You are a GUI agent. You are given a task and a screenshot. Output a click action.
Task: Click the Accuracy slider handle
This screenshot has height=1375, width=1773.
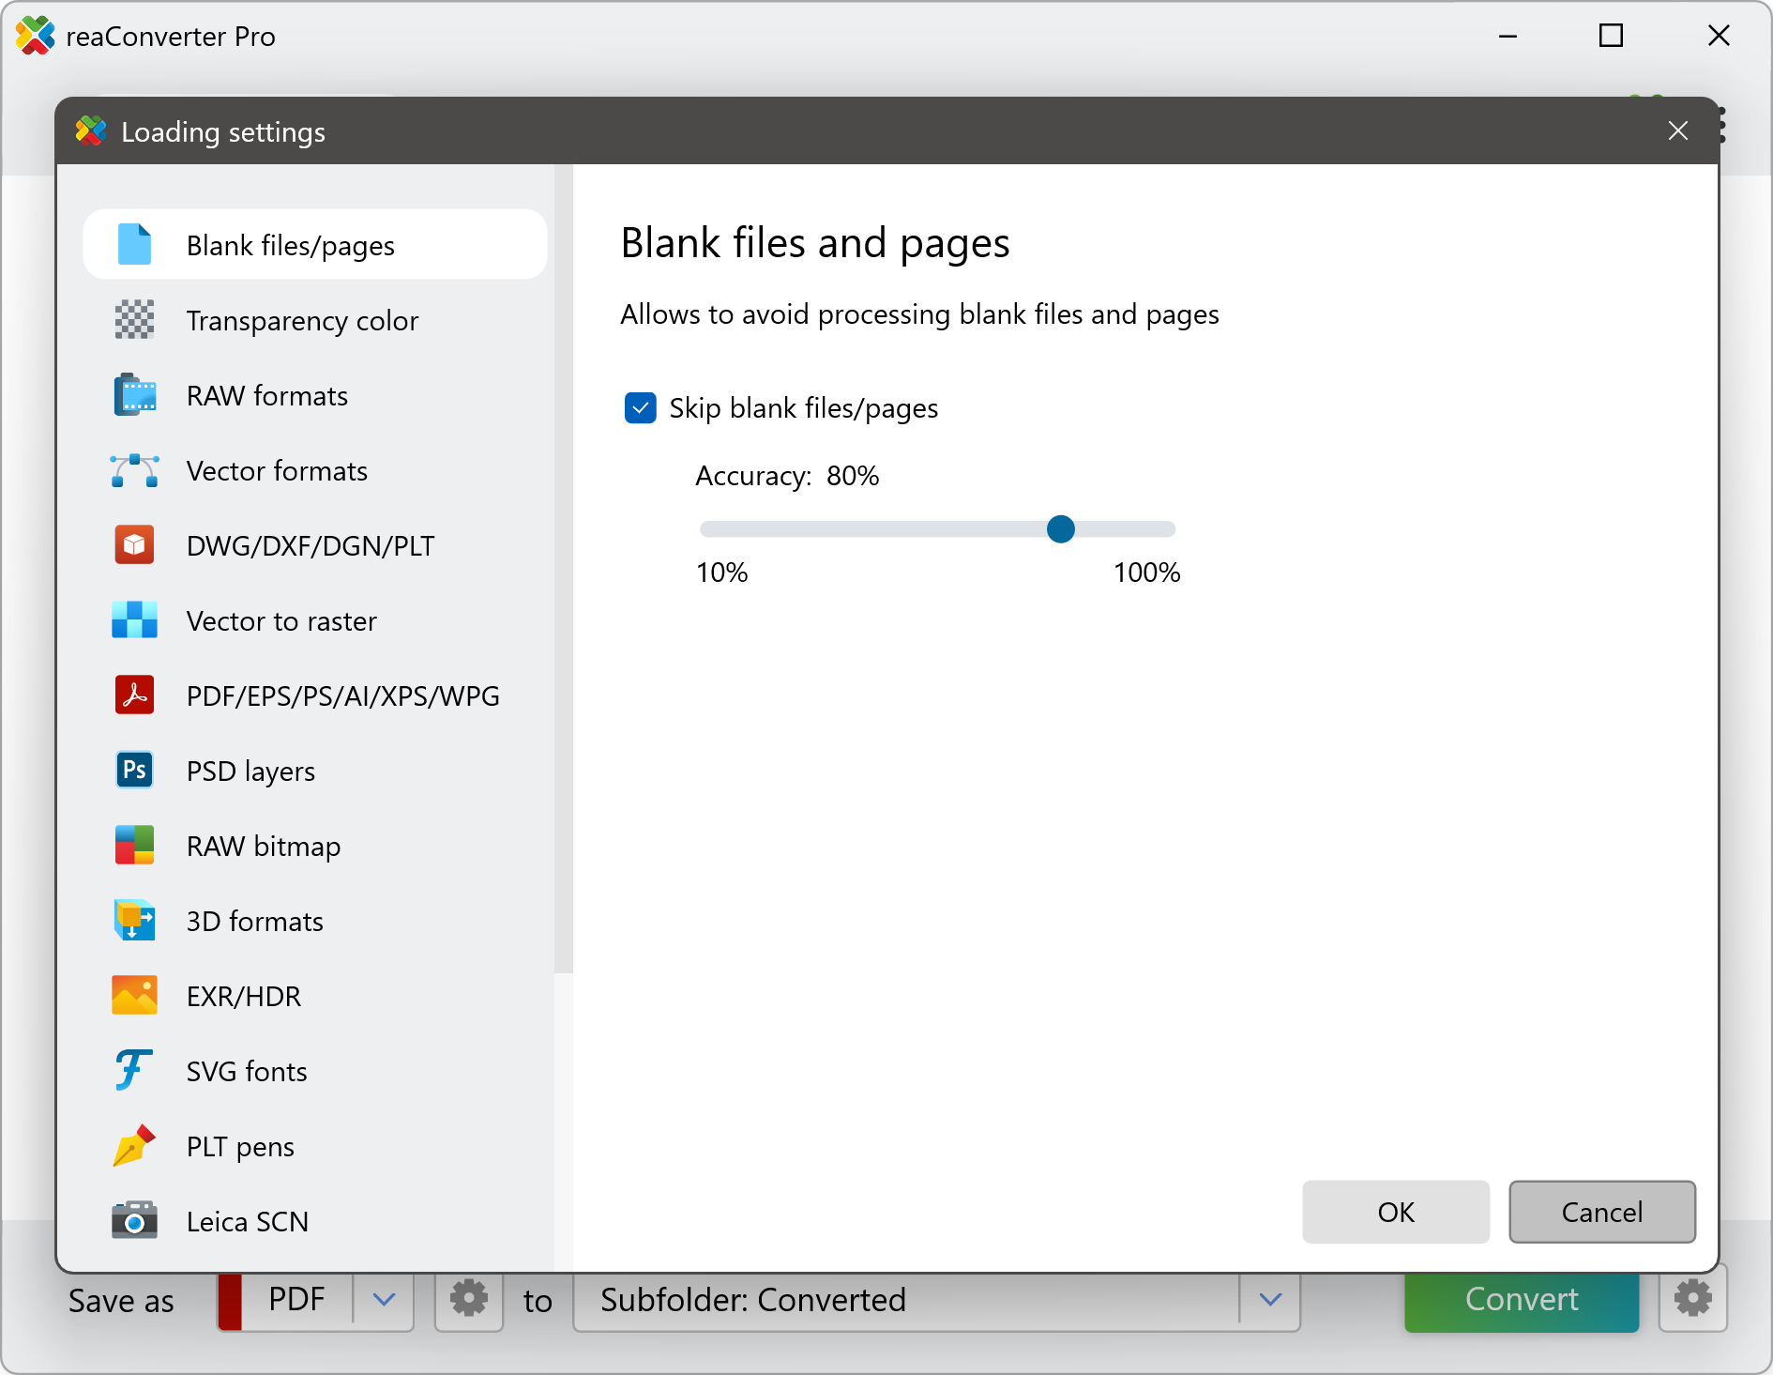point(1060,529)
